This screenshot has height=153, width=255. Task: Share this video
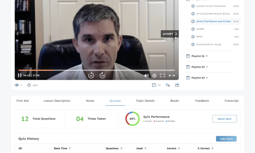pos(177,85)
